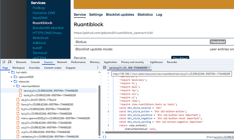The width and height of the screenshot is (234, 140).
Task: Open the Statistics tab of Ruantiblock
Action: [x=145, y=15]
